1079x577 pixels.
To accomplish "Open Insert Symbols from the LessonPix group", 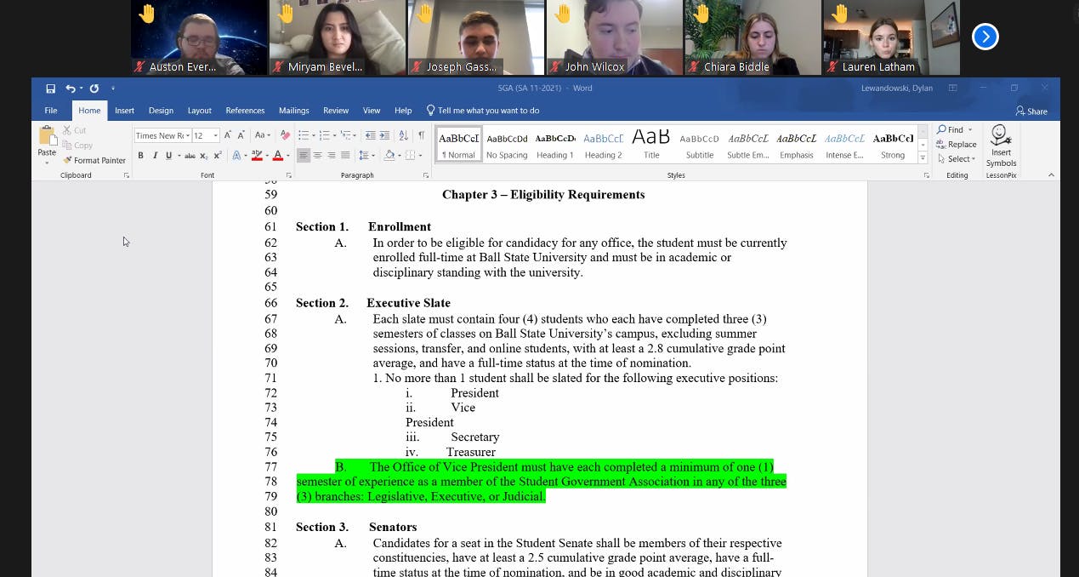I will coord(1000,145).
